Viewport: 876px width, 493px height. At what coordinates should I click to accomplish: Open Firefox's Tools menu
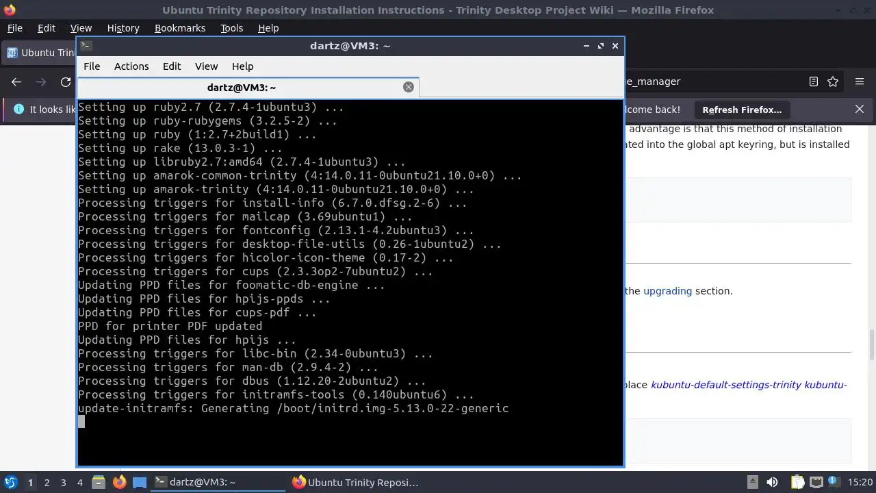[x=231, y=28]
